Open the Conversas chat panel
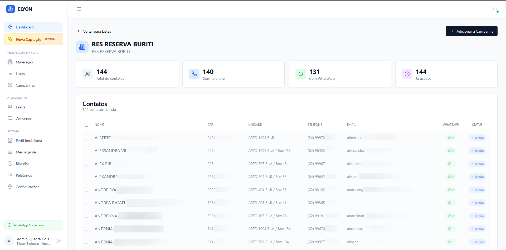 point(24,119)
